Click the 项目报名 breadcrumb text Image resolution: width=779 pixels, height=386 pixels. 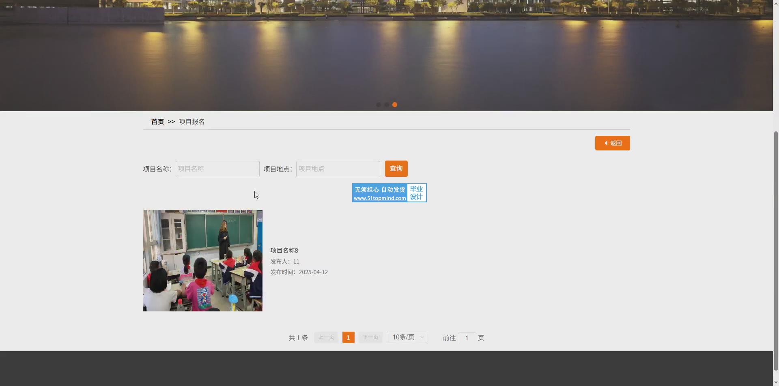point(192,122)
